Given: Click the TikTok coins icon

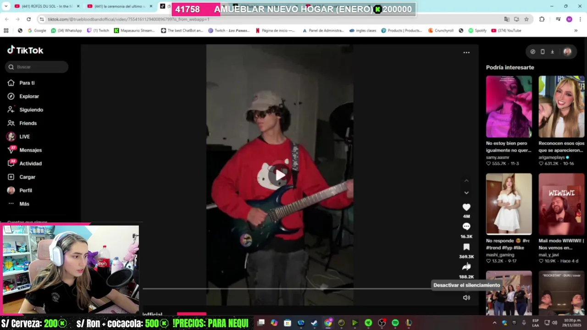Looking at the screenshot, I should tap(532, 52).
